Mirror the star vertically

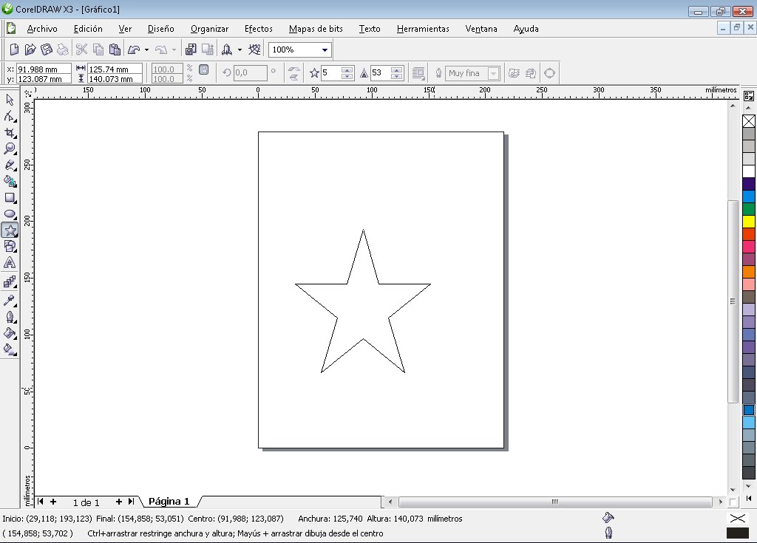[293, 77]
